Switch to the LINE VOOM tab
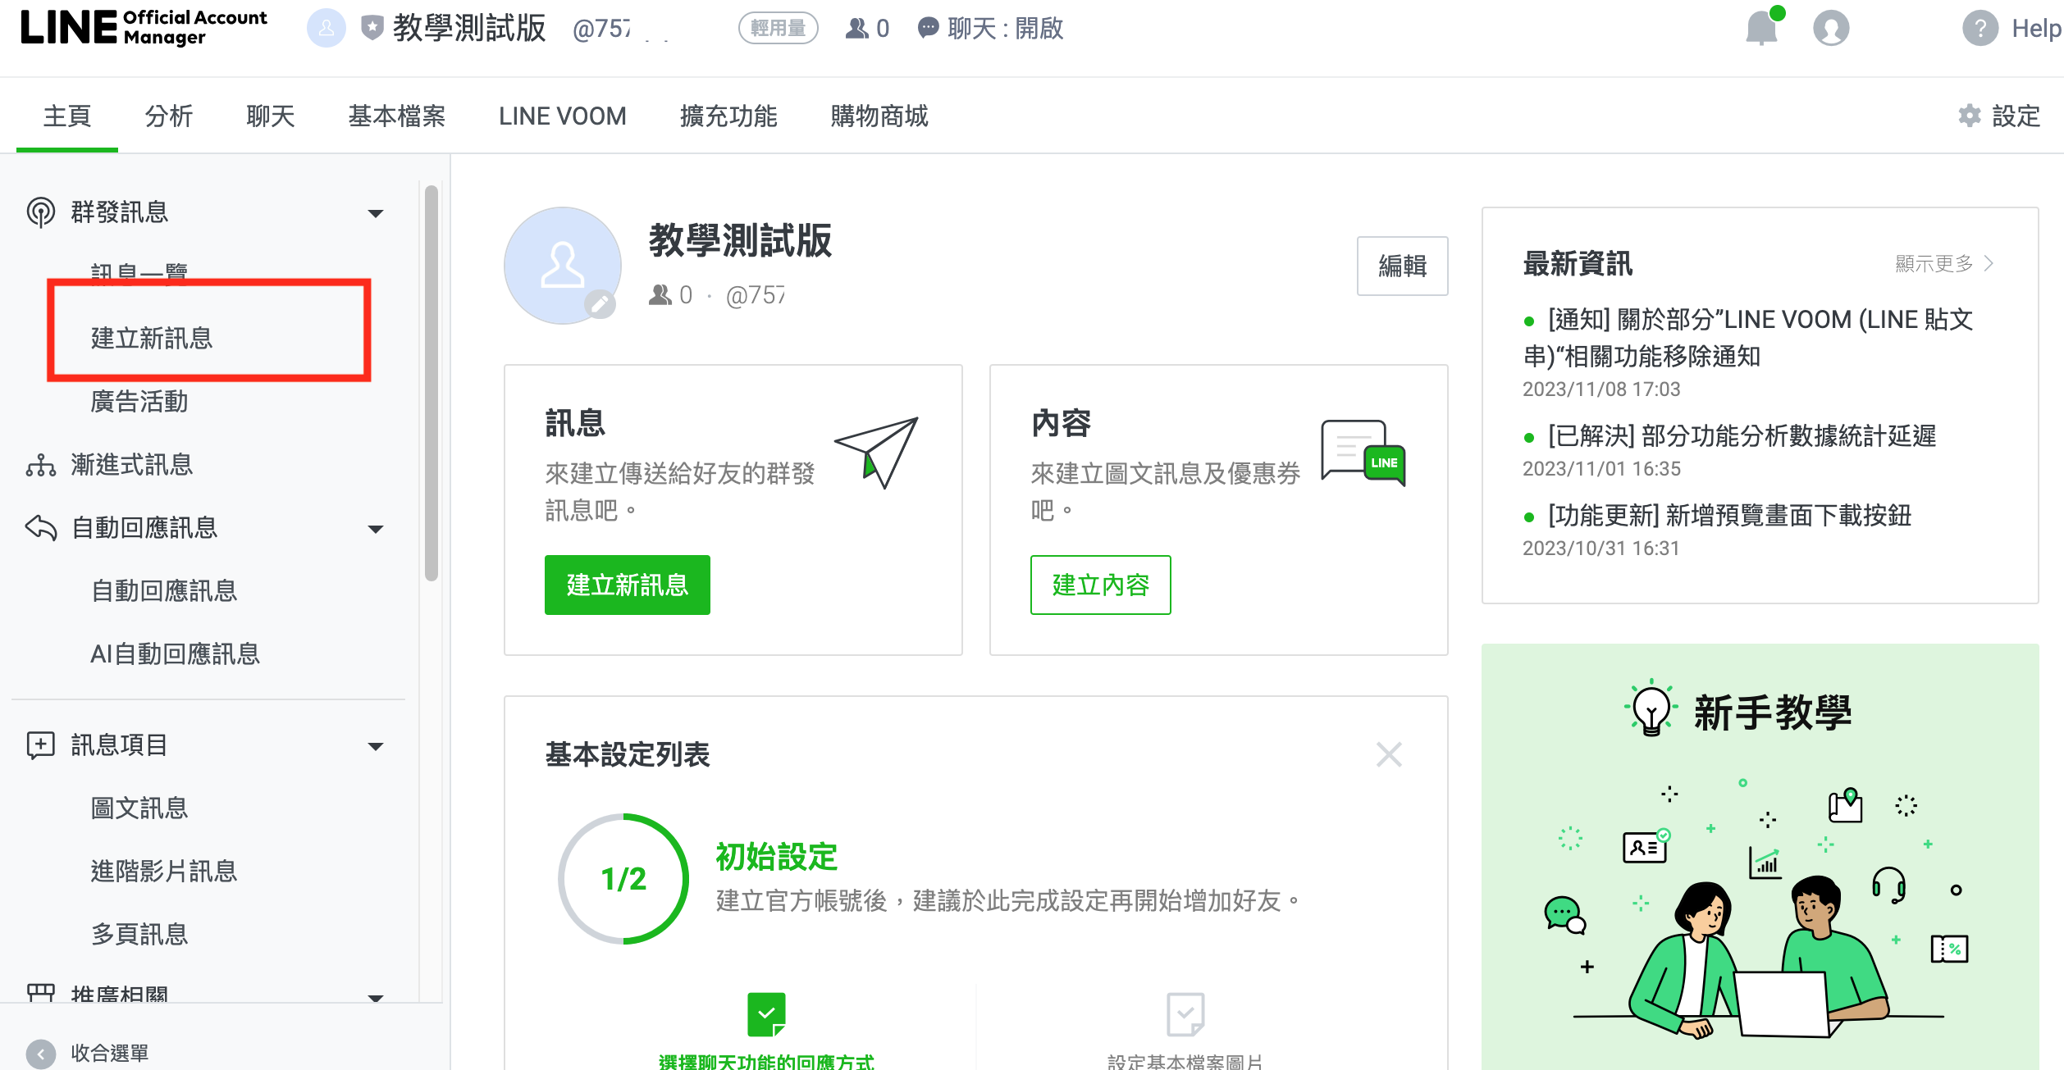Viewport: 2064px width, 1070px height. [563, 116]
